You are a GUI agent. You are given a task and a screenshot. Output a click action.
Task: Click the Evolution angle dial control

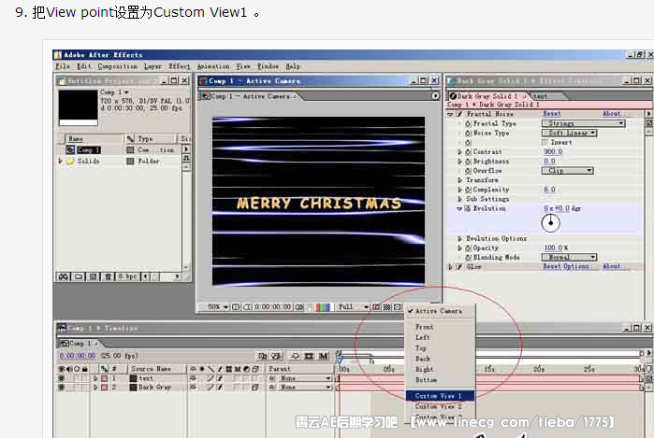[550, 223]
